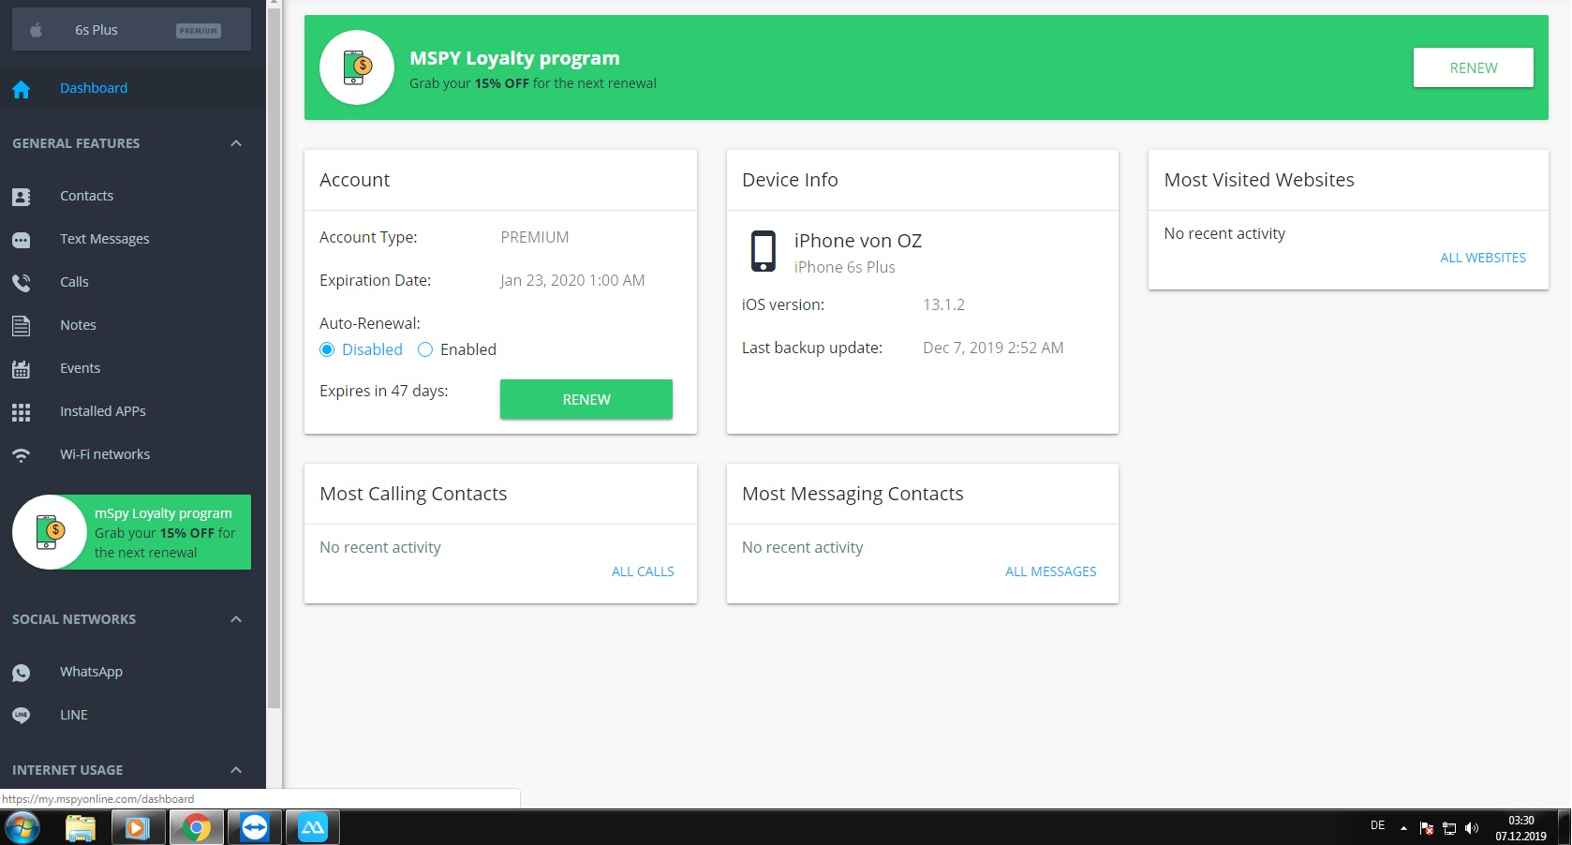Click the Calls phone icon
The height and width of the screenshot is (845, 1572).
click(x=22, y=283)
